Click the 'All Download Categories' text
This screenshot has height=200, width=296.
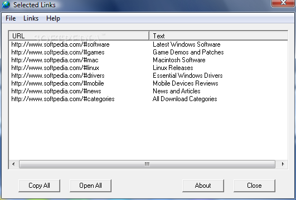(185, 99)
